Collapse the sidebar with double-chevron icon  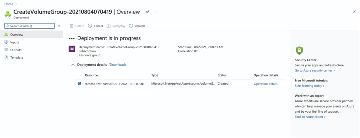tap(59, 26)
